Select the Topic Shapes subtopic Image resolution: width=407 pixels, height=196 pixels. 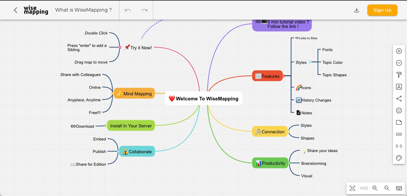coord(335,75)
